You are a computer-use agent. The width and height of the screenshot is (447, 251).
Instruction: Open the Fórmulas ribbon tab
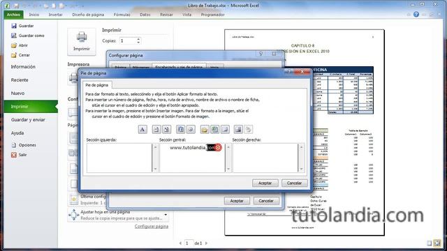tap(122, 15)
